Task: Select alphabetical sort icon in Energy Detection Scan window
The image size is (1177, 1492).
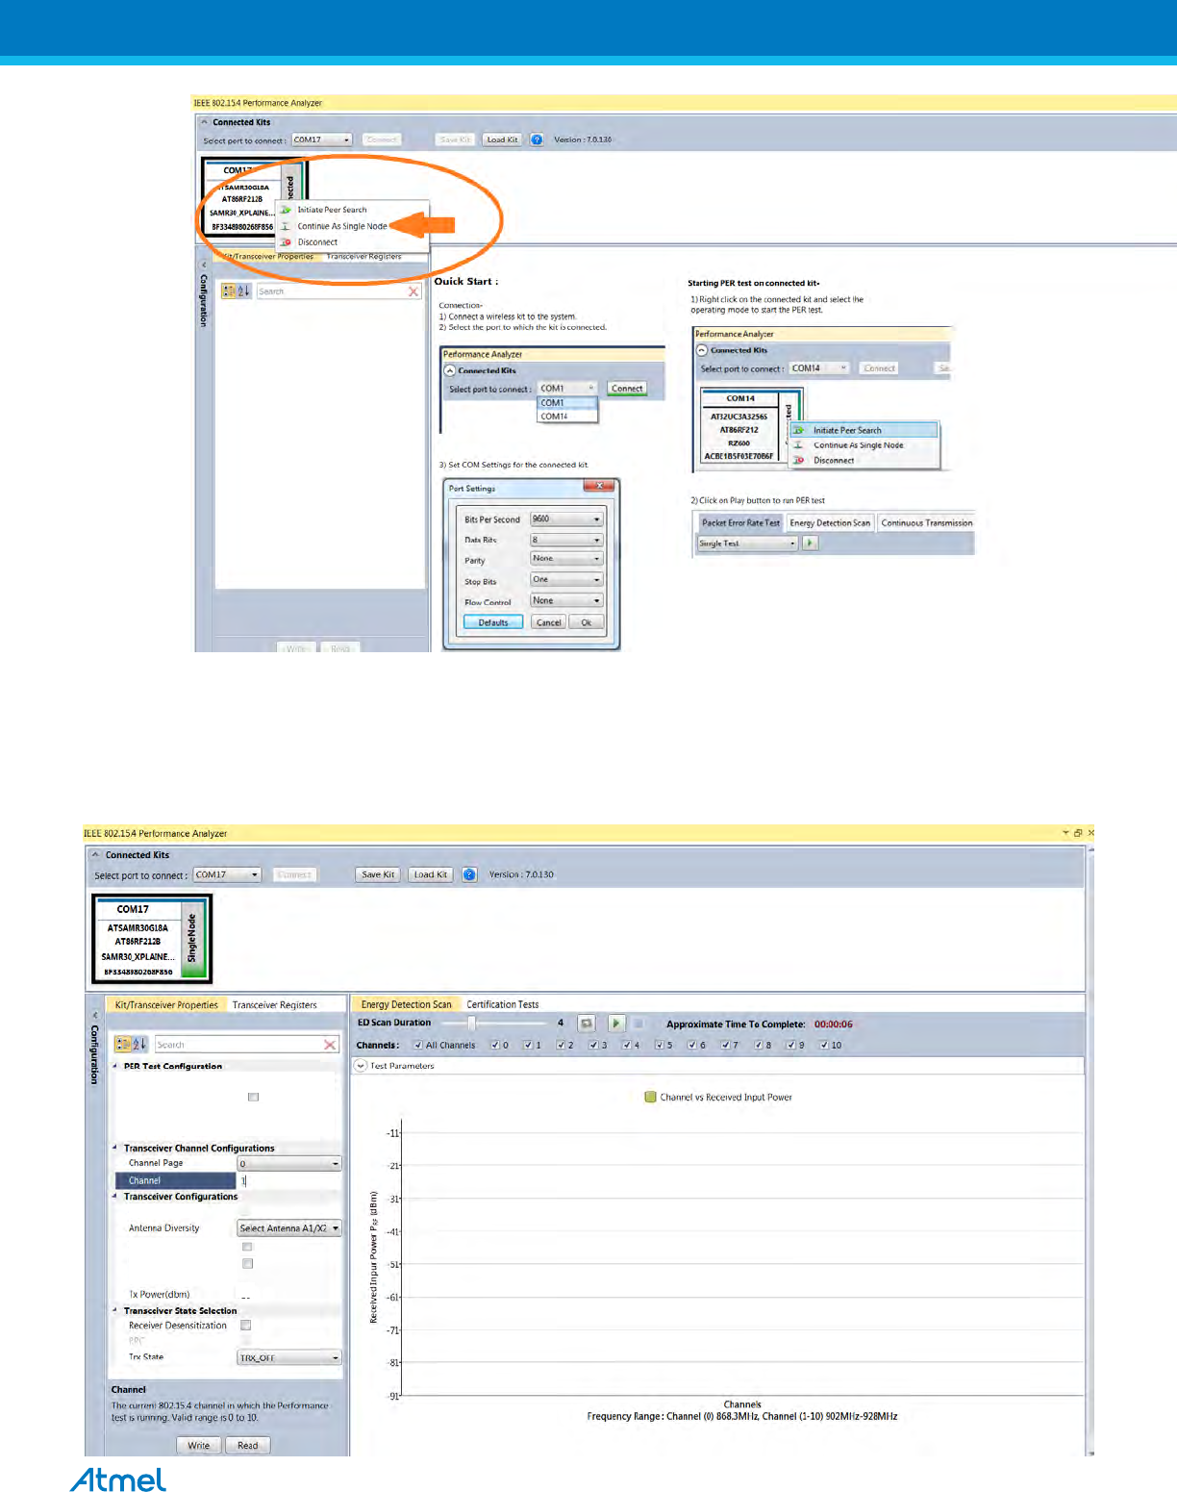Action: click(139, 1044)
